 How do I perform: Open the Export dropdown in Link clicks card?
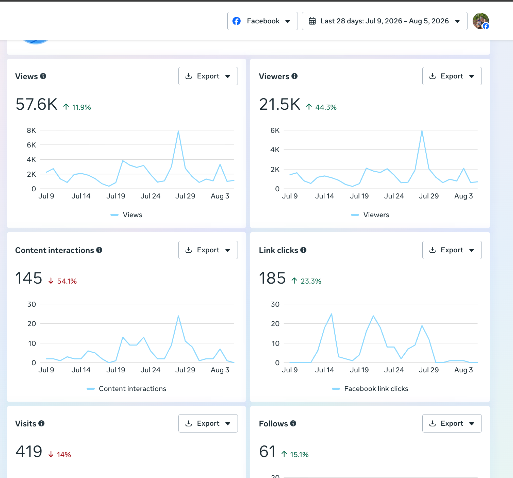pos(452,250)
